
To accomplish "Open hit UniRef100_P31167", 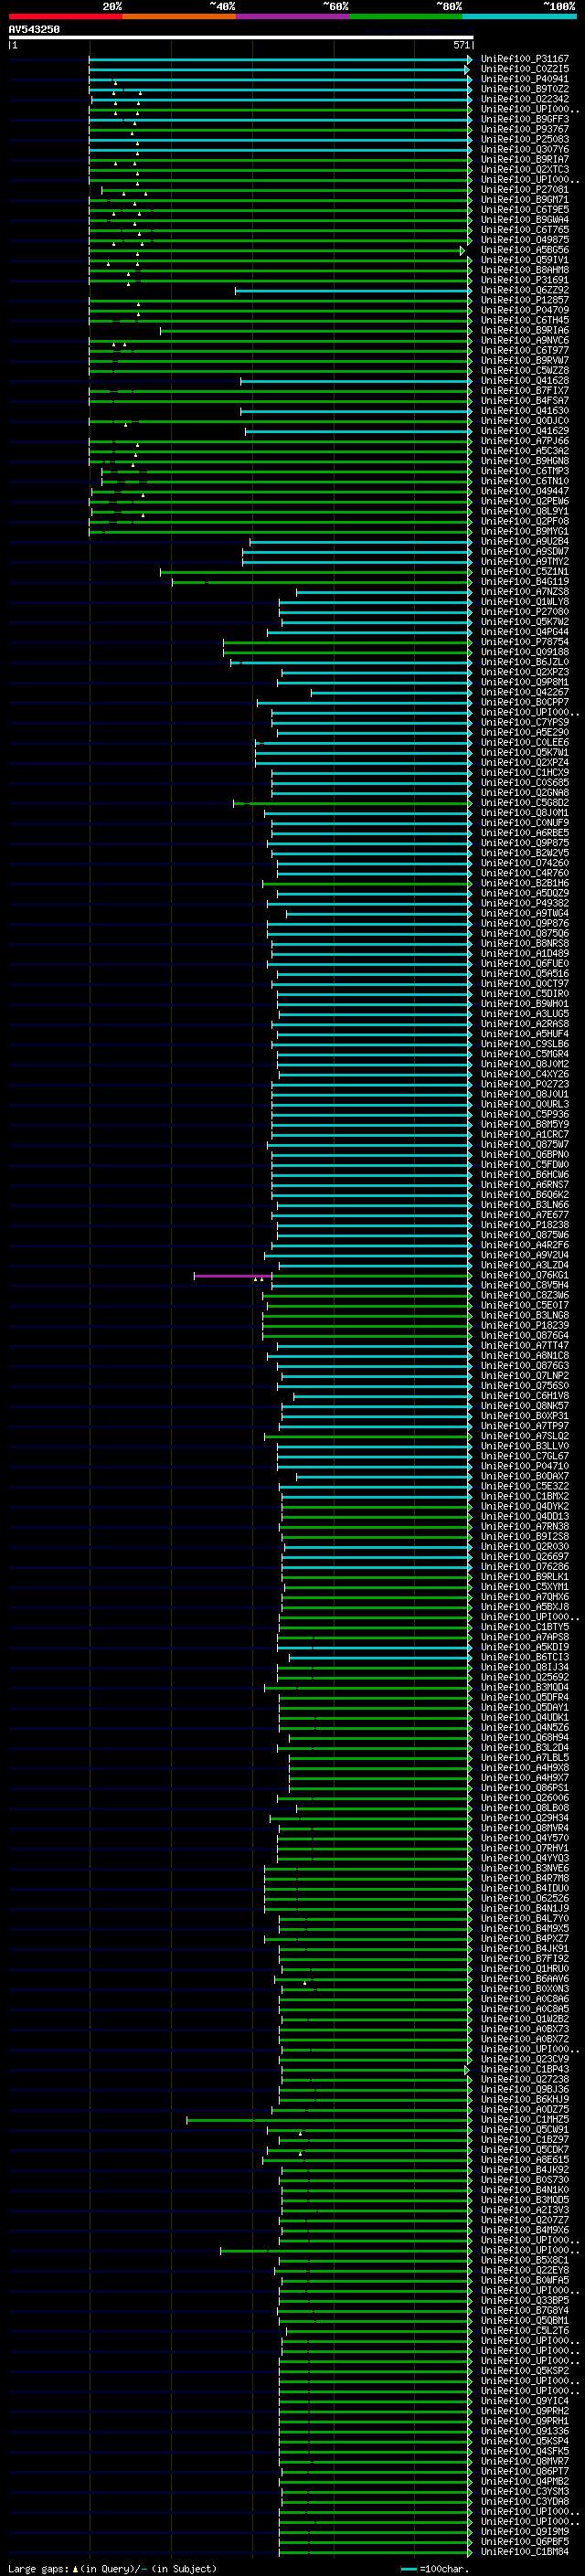I will tap(524, 59).
